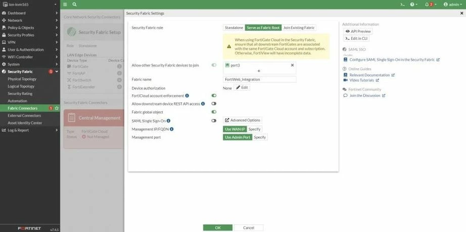Expand the Dashboard menu

pos(30,13)
